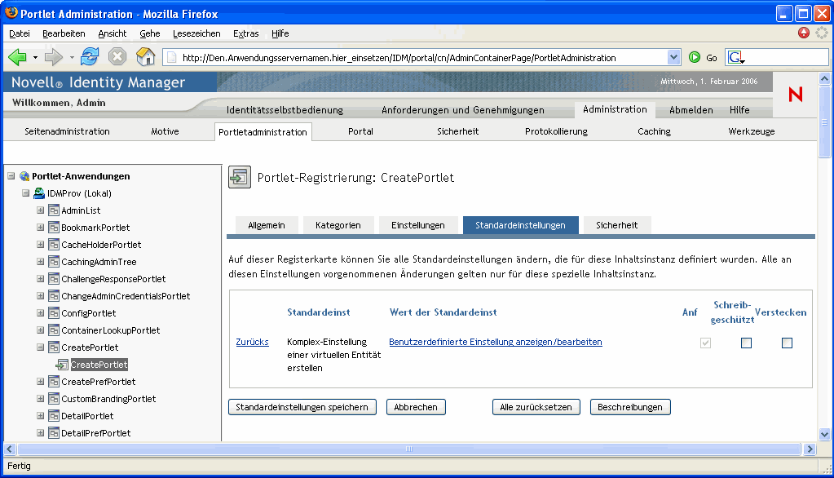Expand the CacheHolderPortlet tree node
The image size is (834, 478).
(x=40, y=244)
